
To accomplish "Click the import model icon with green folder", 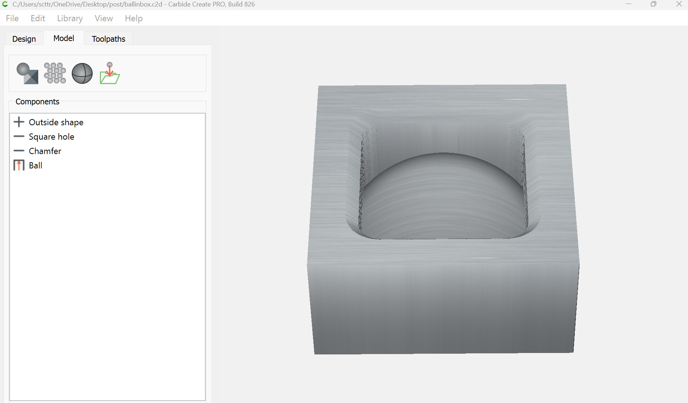I will tap(110, 73).
